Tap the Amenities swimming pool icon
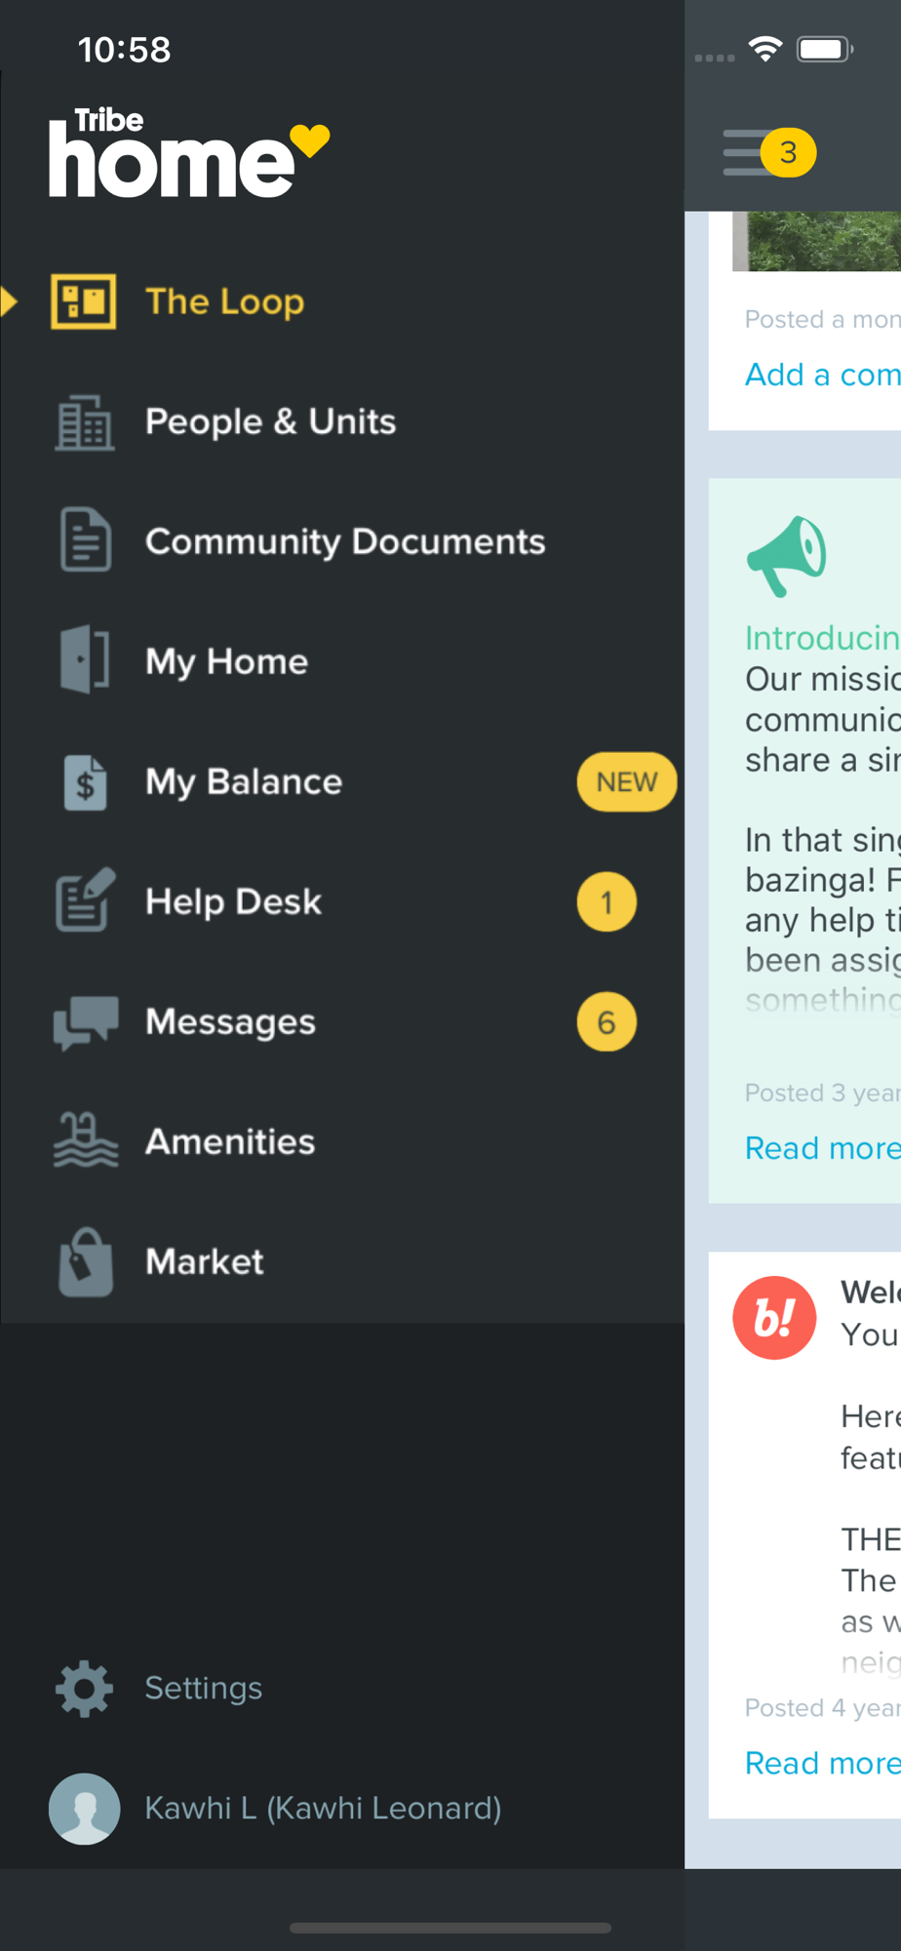Viewport: 901px width, 1951px height. (x=85, y=1140)
